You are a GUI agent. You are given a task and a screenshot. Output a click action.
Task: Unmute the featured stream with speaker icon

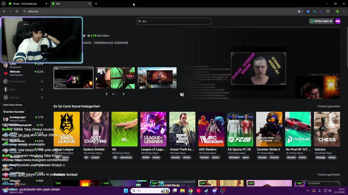pyautogui.click(x=182, y=95)
